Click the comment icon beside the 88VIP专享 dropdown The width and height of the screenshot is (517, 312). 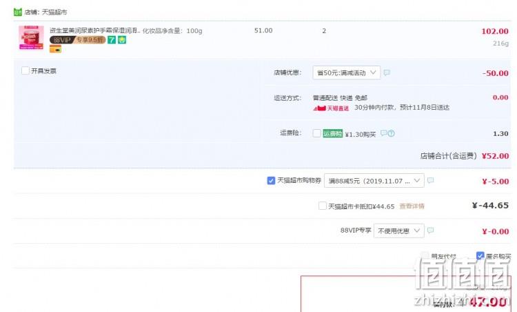coord(430,230)
